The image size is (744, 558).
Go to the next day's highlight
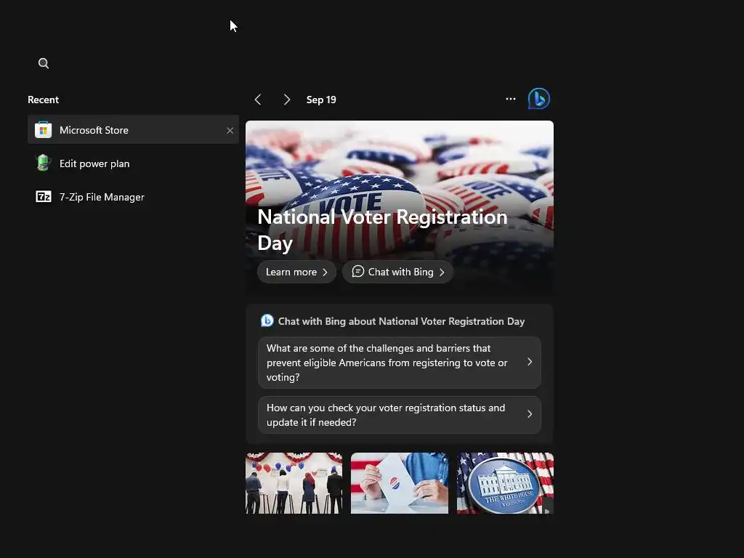click(x=286, y=100)
